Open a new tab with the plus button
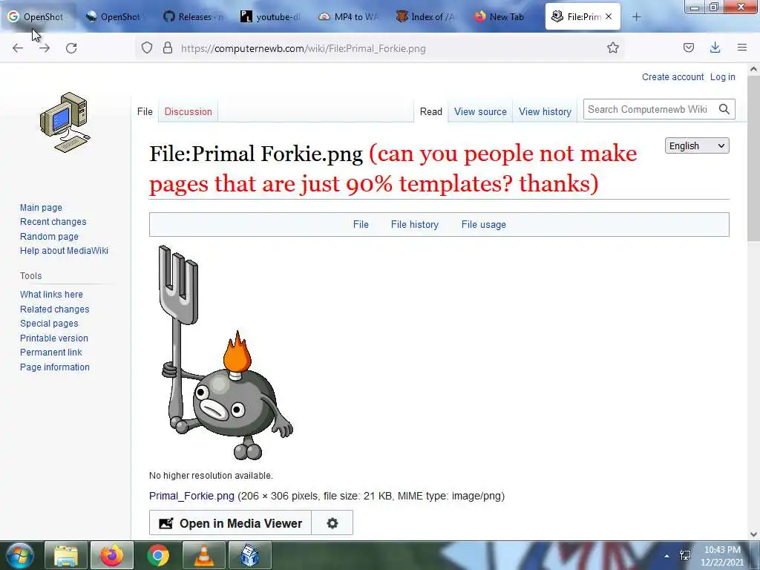Image resolution: width=760 pixels, height=570 pixels. 636,17
